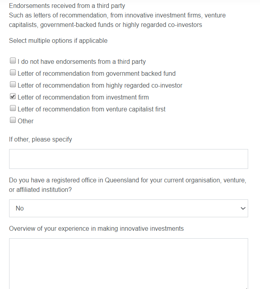This screenshot has height=289, width=260.
Task: Click the 'venture capitalist first' label text
Action: (x=91, y=109)
